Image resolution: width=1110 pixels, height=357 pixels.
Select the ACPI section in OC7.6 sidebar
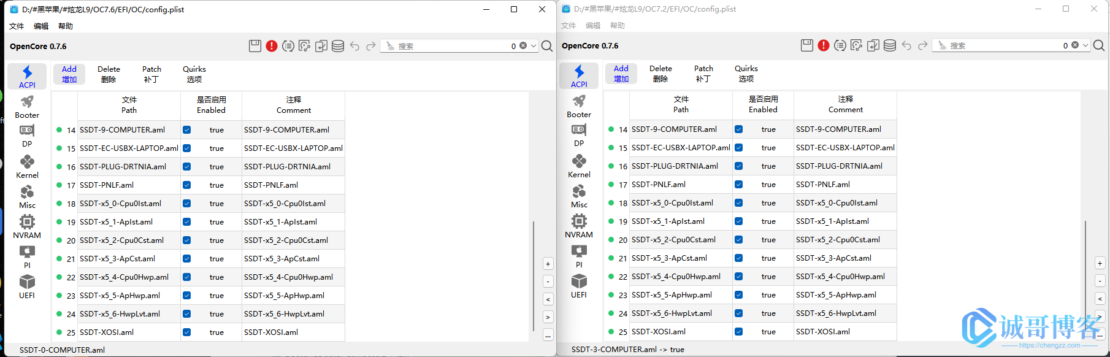(27, 77)
